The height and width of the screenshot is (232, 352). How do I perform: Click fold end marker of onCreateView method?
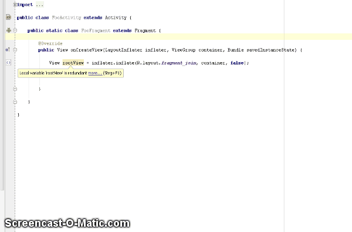[15, 89]
